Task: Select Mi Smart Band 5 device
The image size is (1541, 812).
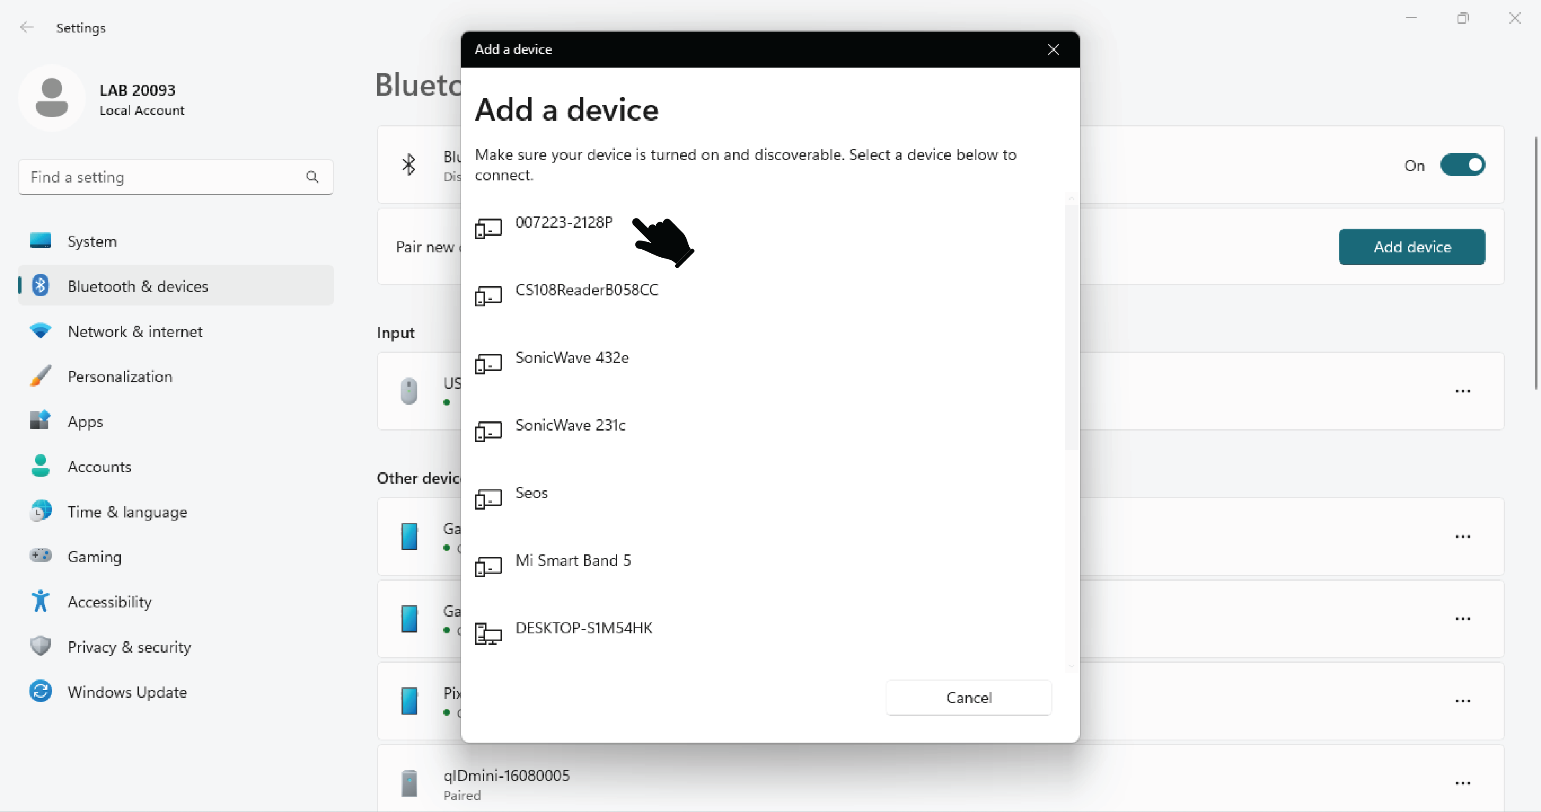Action: (x=572, y=560)
